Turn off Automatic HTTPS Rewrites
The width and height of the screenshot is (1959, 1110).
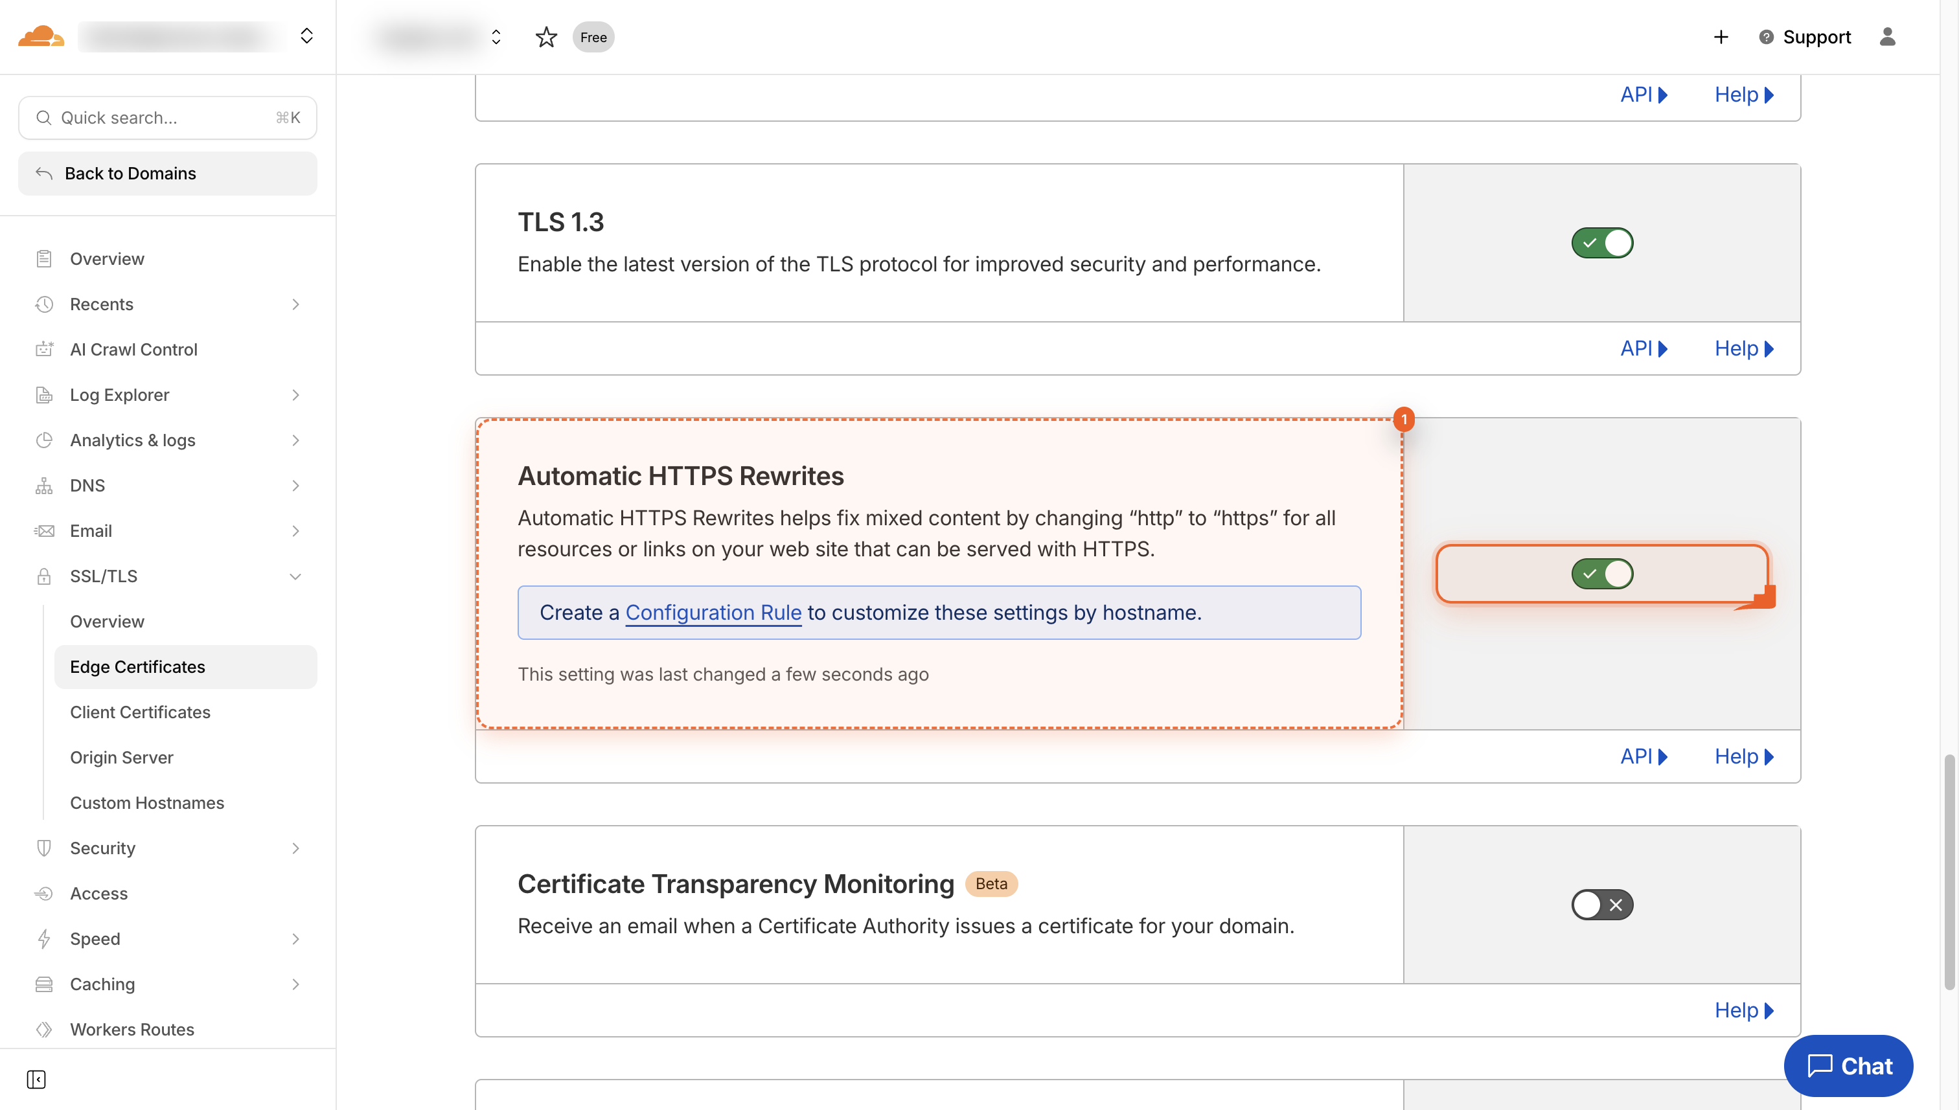point(1601,573)
